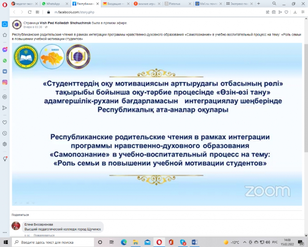Open Player icon in sidebar

point(5,97)
